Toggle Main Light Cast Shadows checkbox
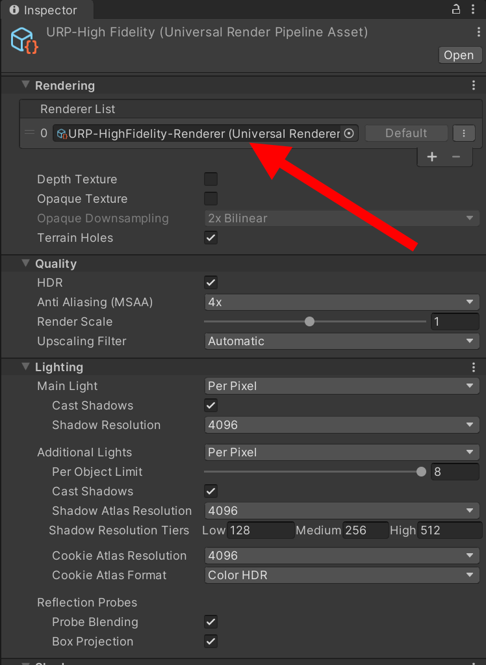Viewport: 486px width, 665px height. coord(211,406)
